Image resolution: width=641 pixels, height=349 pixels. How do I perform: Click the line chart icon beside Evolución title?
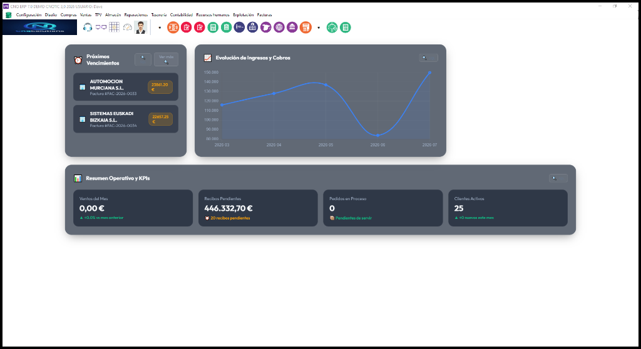208,58
